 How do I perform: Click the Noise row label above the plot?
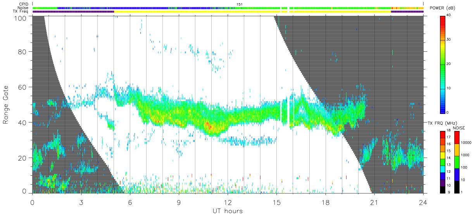tap(23, 8)
